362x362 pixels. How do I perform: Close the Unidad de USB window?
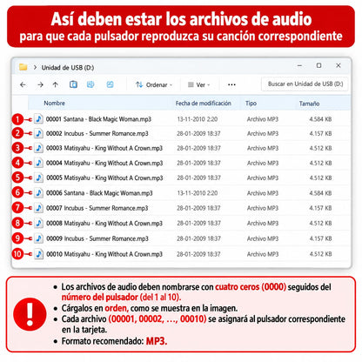pos(339,65)
